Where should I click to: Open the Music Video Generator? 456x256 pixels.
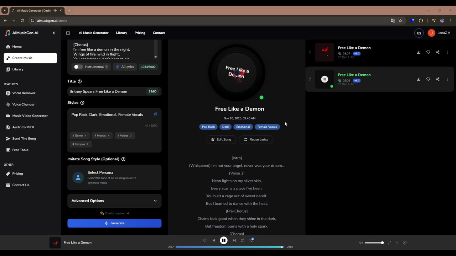(30, 116)
